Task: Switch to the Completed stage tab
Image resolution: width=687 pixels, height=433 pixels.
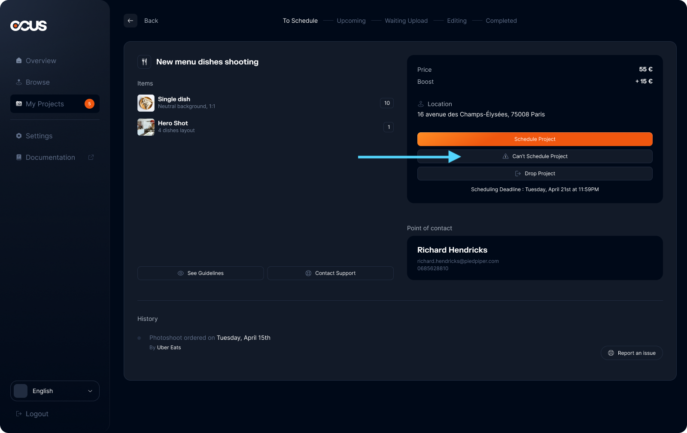Action: [x=501, y=21]
